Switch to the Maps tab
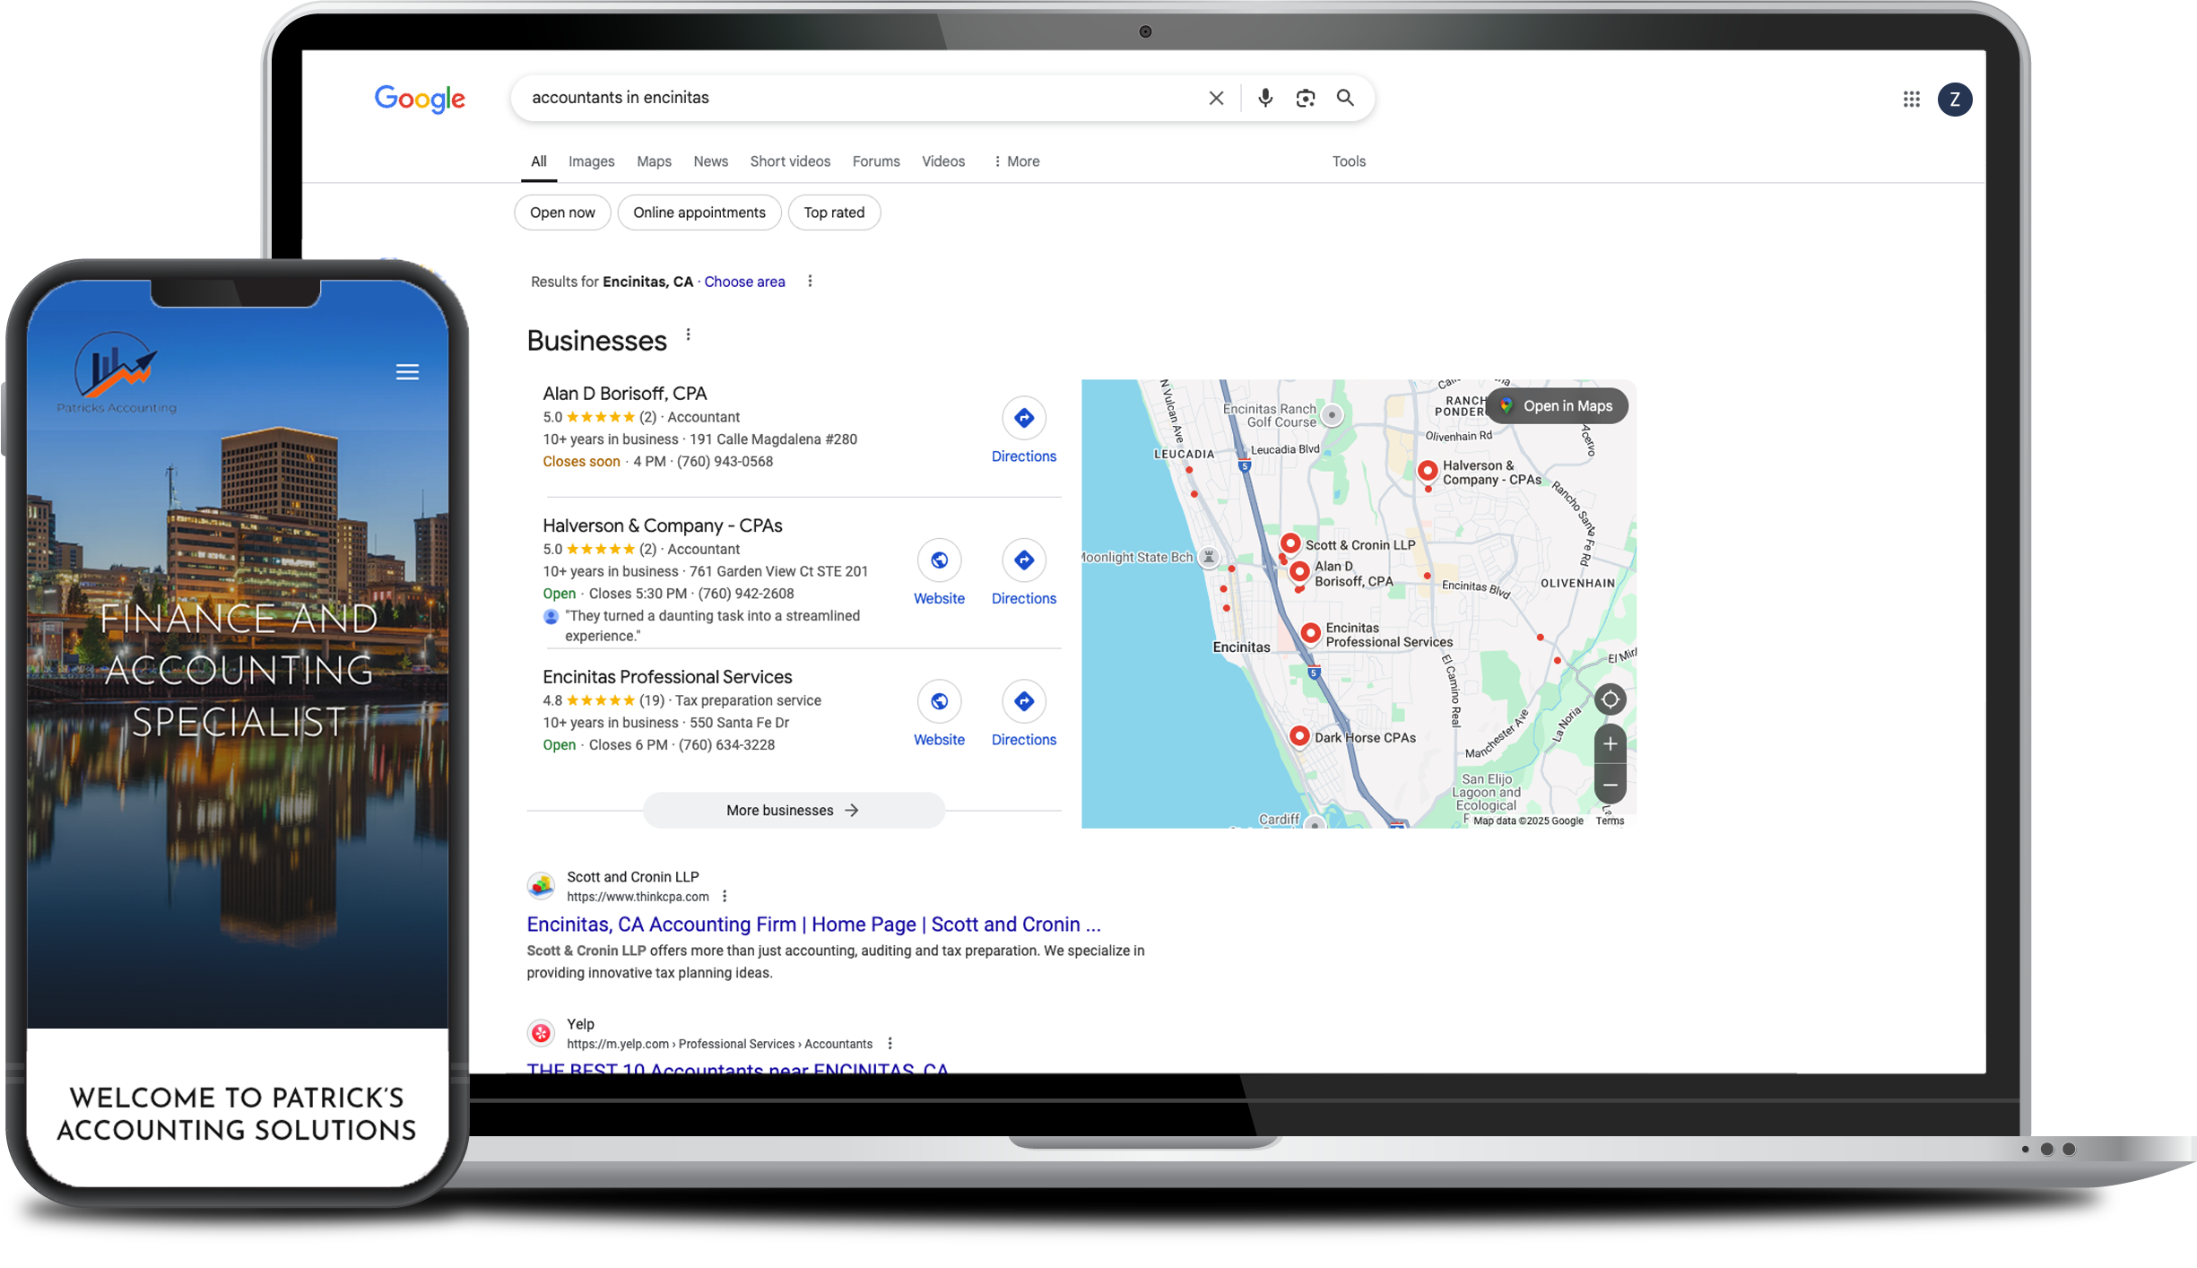Screen dimensions: 2197x1268 coord(654,161)
